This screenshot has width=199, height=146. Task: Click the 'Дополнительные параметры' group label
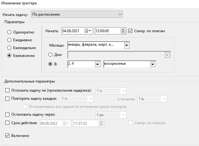coord(29,81)
